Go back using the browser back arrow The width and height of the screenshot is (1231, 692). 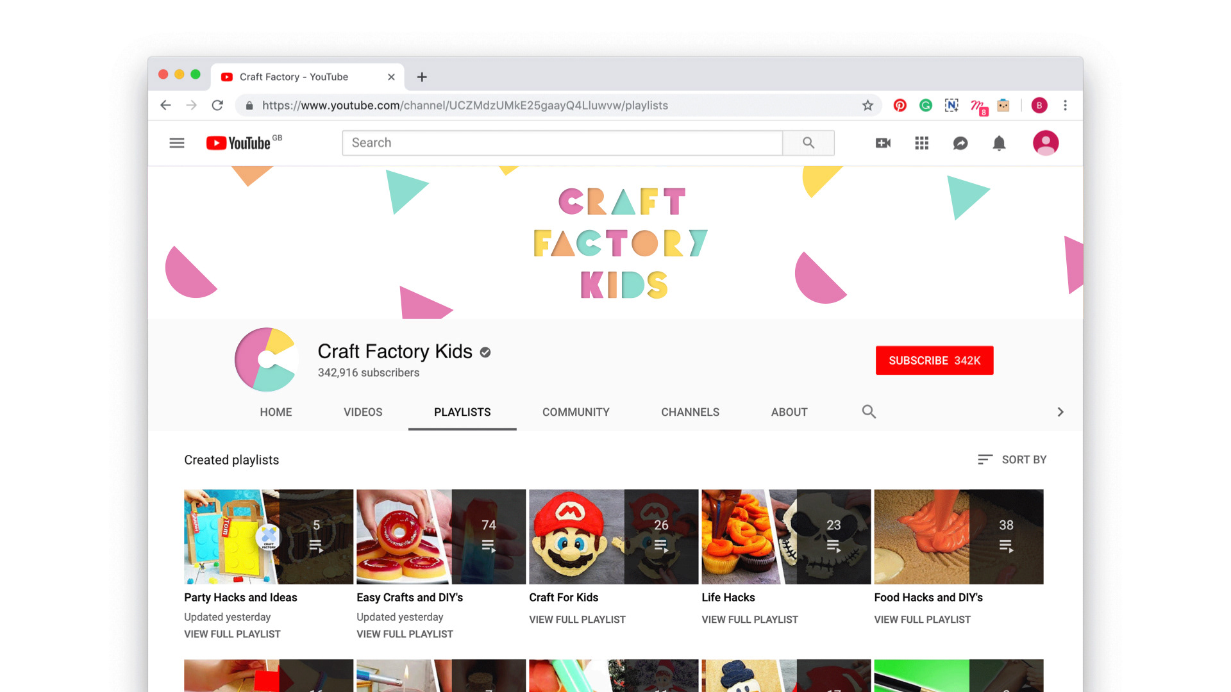165,105
